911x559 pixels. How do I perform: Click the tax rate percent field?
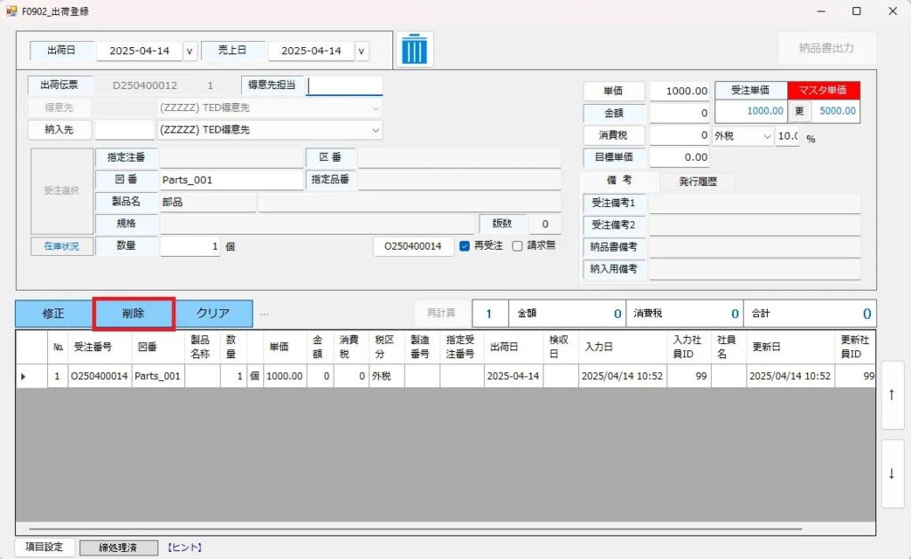(x=788, y=136)
